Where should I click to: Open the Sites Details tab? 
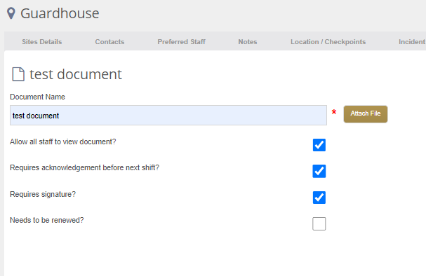pyautogui.click(x=42, y=42)
